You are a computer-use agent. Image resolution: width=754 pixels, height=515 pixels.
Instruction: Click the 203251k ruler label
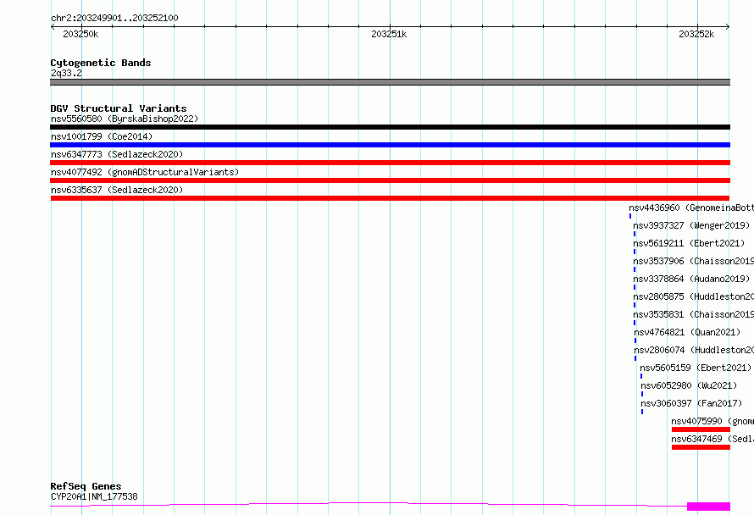point(389,34)
